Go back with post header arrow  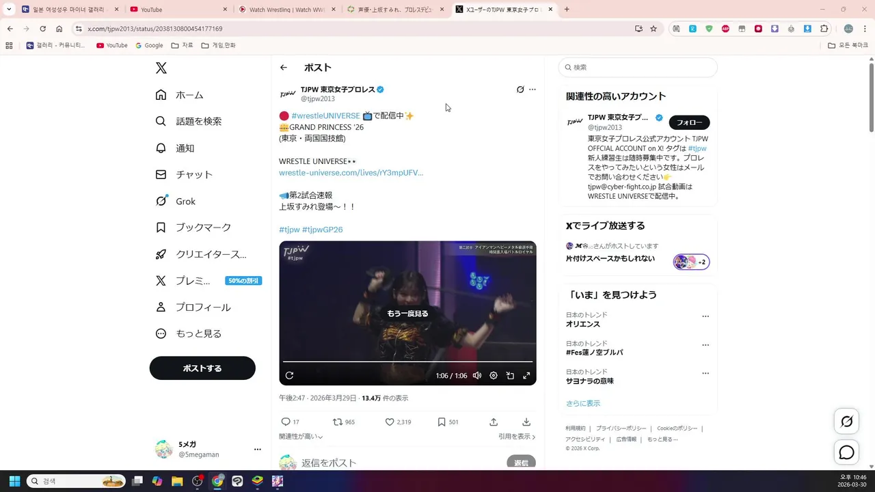pos(284,68)
